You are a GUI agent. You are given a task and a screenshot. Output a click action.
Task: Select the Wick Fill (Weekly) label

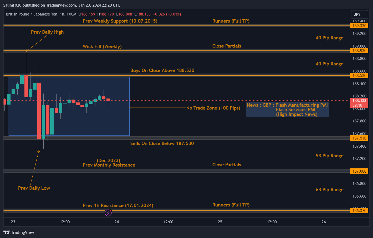102,46
